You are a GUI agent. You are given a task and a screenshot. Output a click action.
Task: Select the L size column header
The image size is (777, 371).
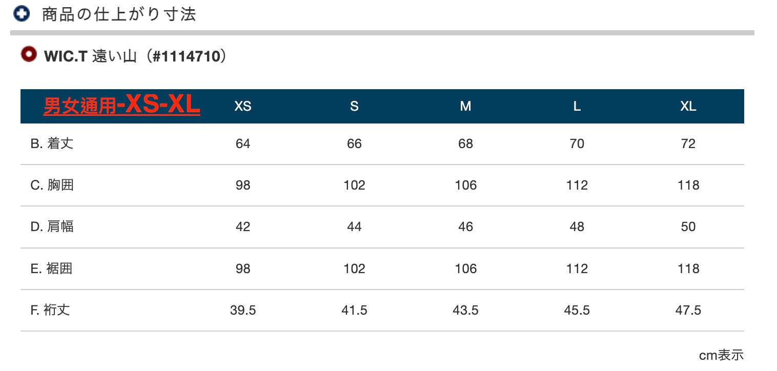577,107
